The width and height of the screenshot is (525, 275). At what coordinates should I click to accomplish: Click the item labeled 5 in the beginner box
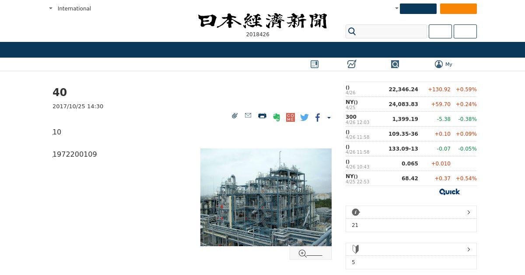(353, 262)
